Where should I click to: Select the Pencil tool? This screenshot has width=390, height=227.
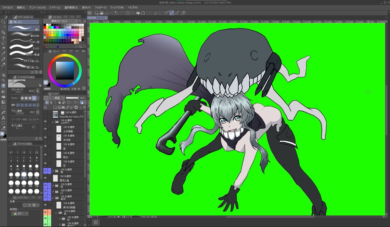pos(3,65)
